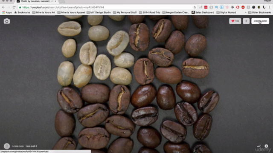This screenshot has height=153, width=273.
Task: Open MIY Design Studio bookmark folder
Action: pos(99,12)
